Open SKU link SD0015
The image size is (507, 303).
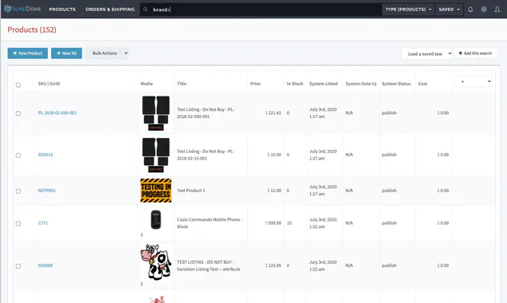coord(46,155)
